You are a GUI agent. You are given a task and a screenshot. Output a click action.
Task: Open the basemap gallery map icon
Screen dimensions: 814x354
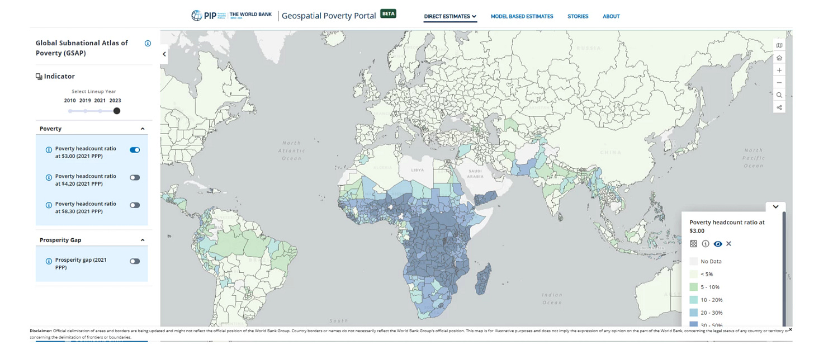click(779, 46)
